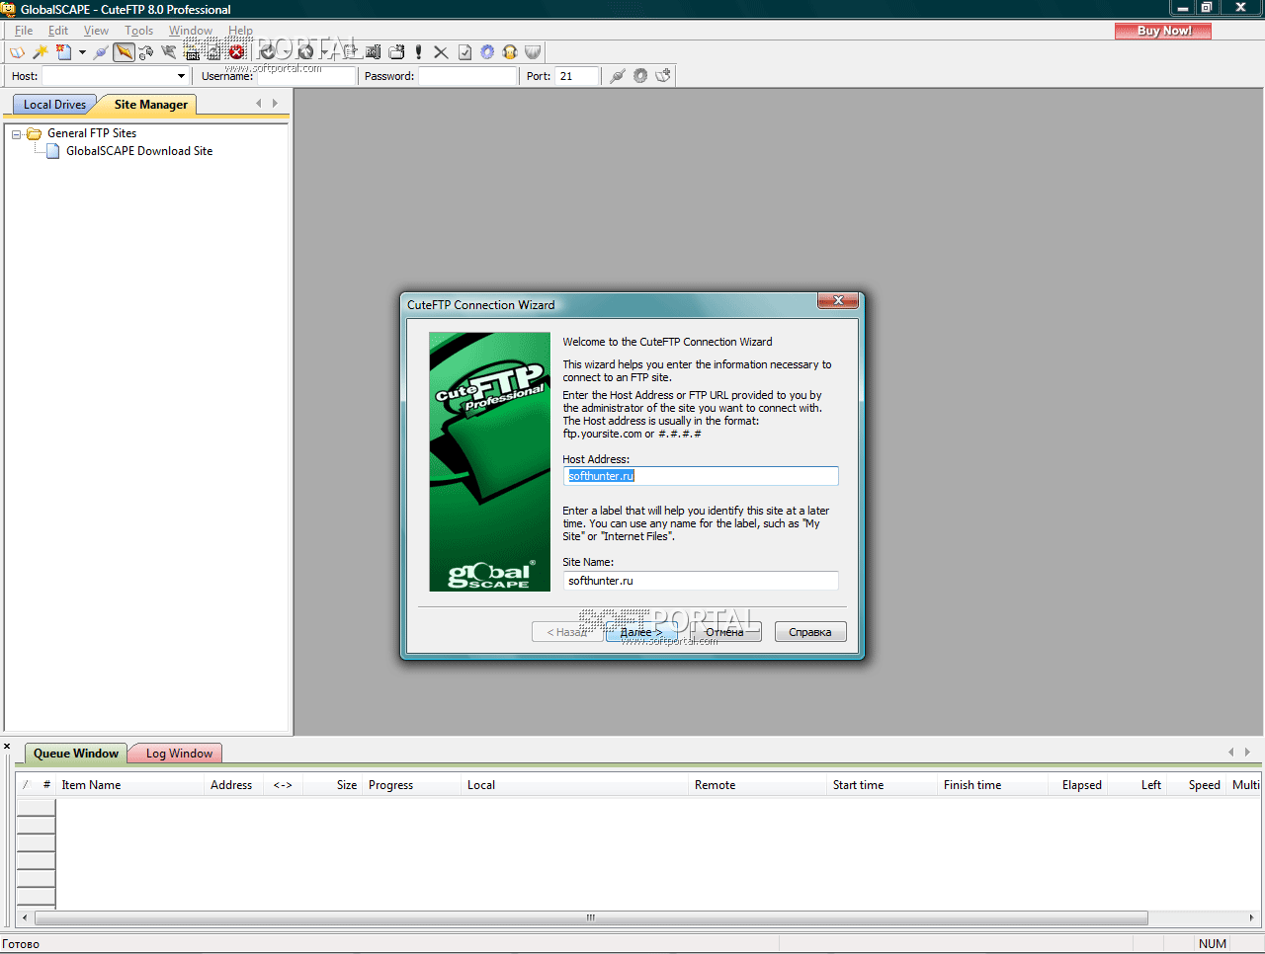The width and height of the screenshot is (1265, 954).
Task: Click the Speed column header
Action: click(x=1197, y=785)
